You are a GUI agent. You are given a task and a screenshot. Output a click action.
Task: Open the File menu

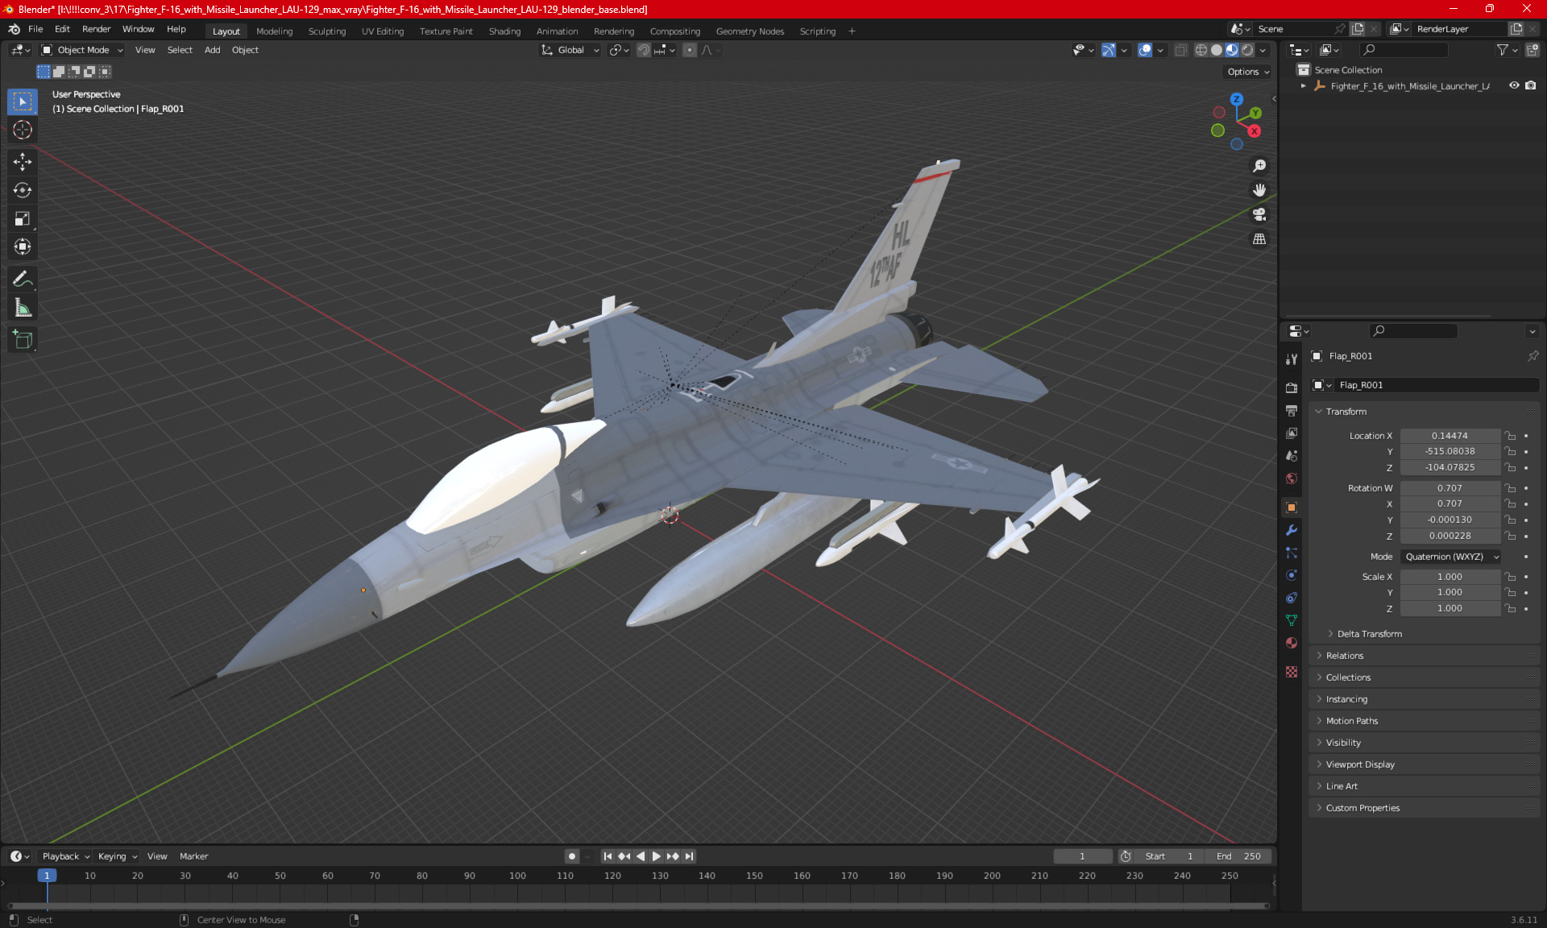pos(35,29)
